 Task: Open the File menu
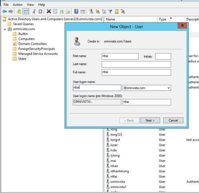(x=6, y=5)
